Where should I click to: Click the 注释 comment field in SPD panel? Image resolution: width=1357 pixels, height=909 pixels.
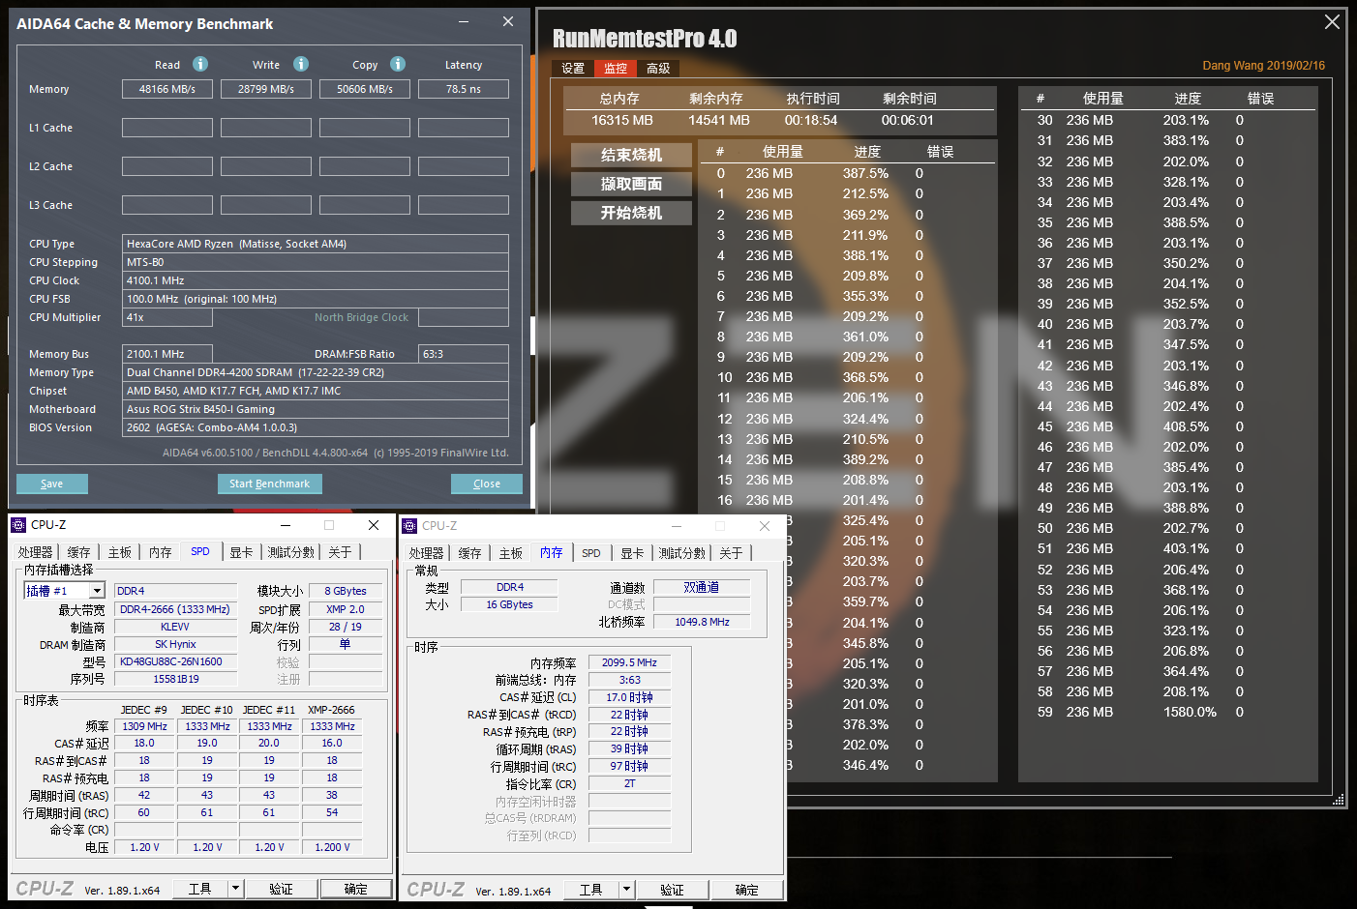click(x=346, y=680)
